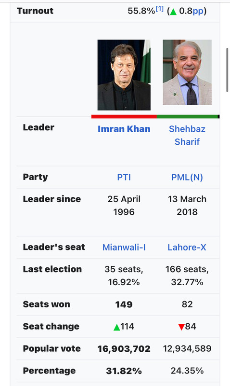Open the Lahore-X constituency link
This screenshot has width=230, height=386.
click(x=187, y=247)
